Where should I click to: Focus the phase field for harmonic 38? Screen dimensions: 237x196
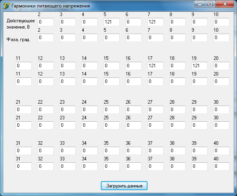177,166
